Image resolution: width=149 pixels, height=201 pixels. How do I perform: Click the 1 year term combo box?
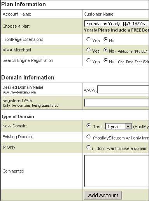pyautogui.click(x=118, y=127)
